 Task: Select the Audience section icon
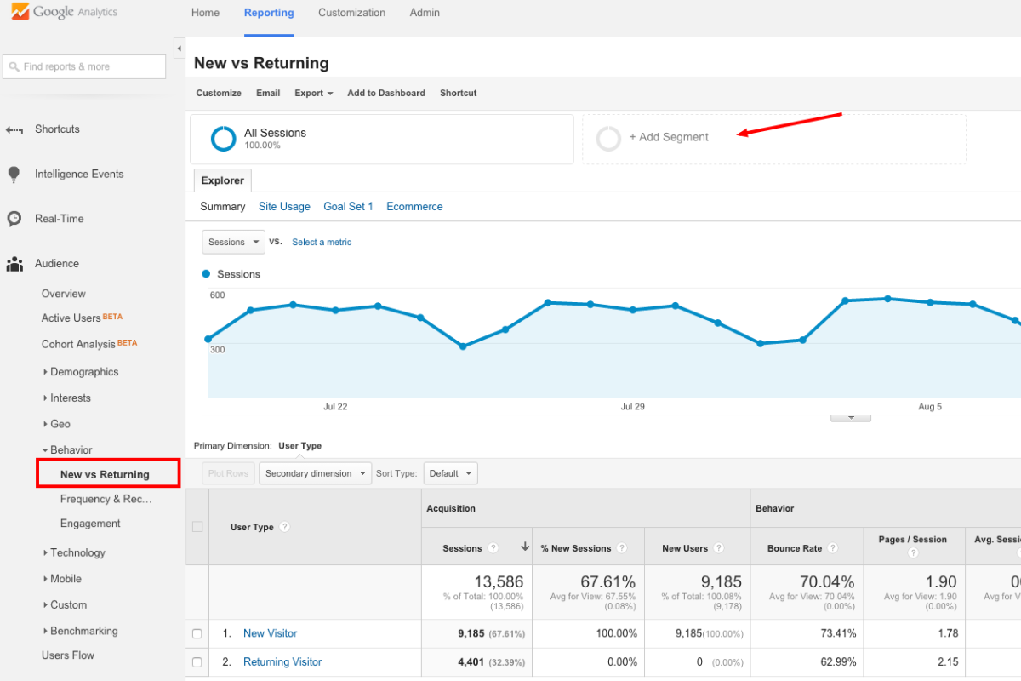(x=13, y=263)
